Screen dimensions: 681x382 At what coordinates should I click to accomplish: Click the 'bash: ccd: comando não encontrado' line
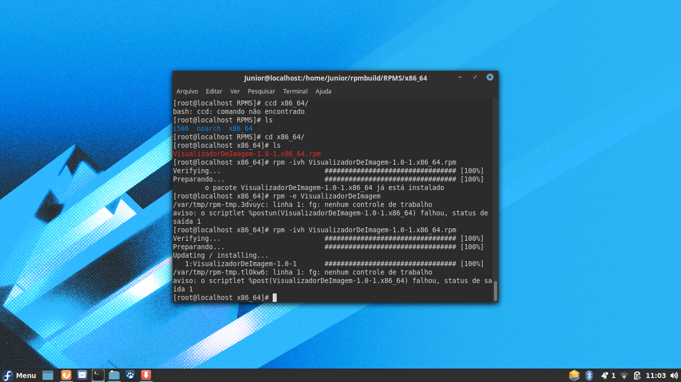click(239, 112)
